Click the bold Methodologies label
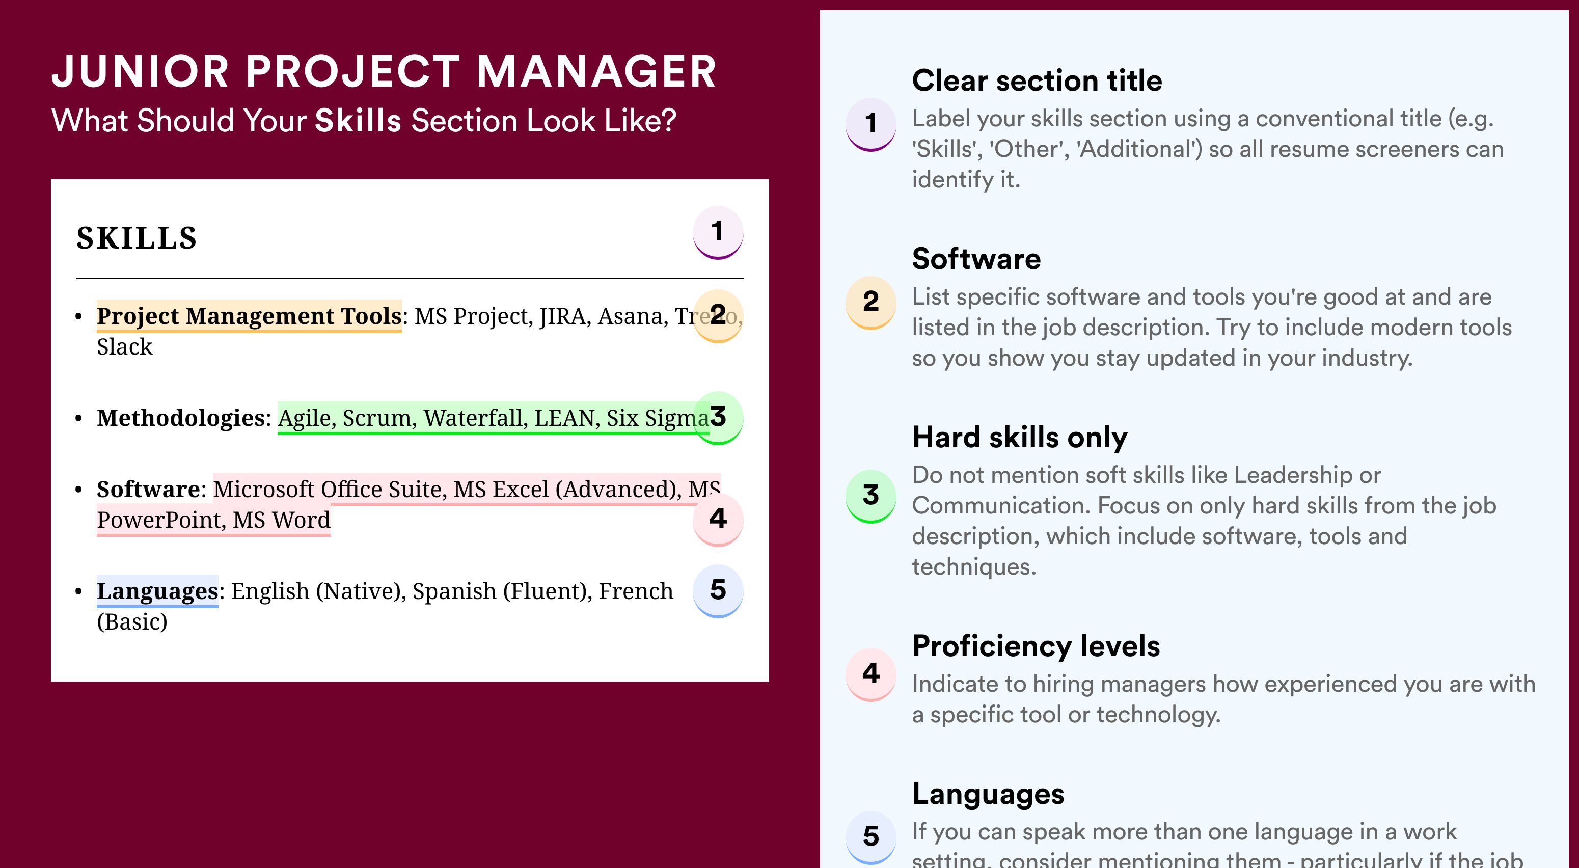The image size is (1579, 868). coord(181,418)
